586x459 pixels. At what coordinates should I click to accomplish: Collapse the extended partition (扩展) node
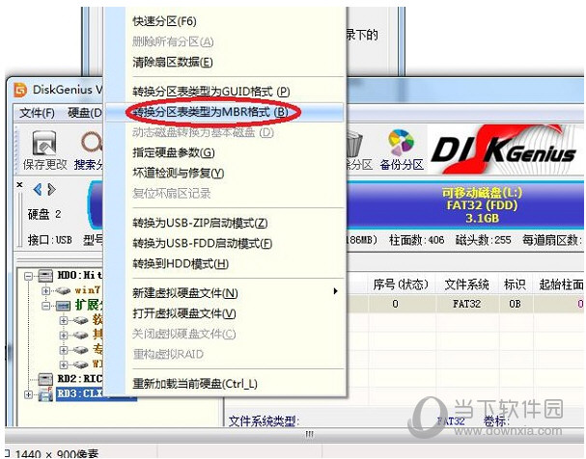tap(45, 306)
